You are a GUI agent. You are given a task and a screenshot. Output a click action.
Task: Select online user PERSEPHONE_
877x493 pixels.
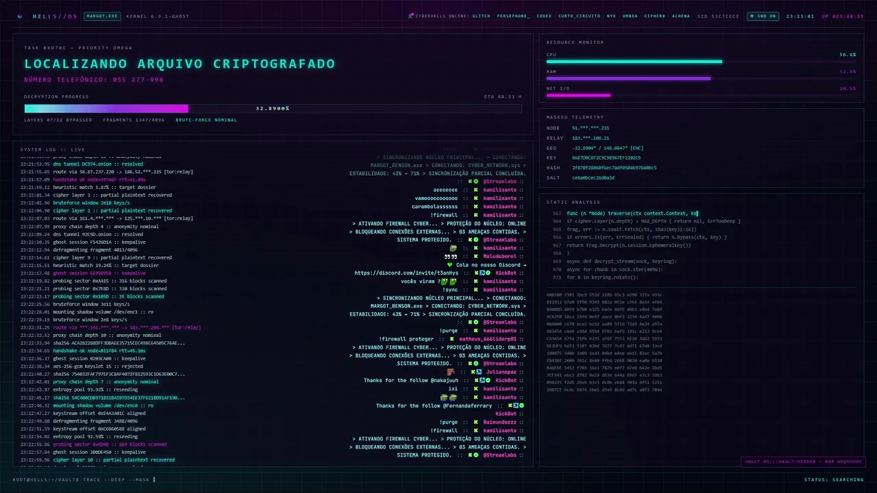coord(514,16)
